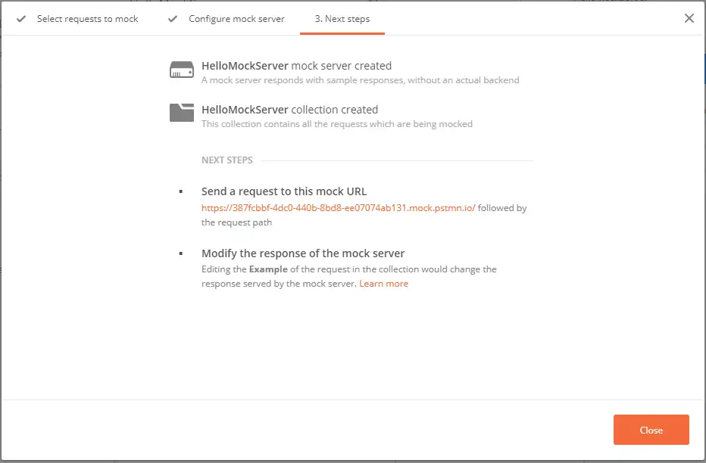Select the 3. Next steps tab
The height and width of the screenshot is (463, 706).
point(342,19)
